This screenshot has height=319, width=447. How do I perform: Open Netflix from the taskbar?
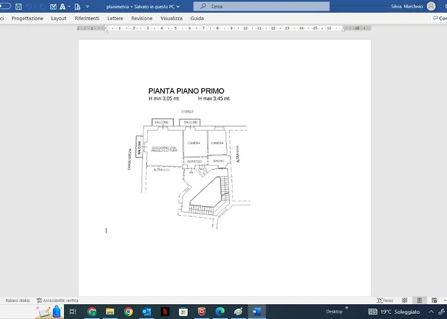(165, 311)
